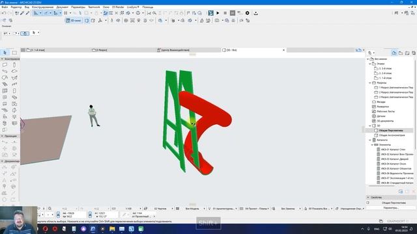Open File Explorer on taskbar
This screenshot has height=234, width=417.
pyautogui.click(x=112, y=229)
